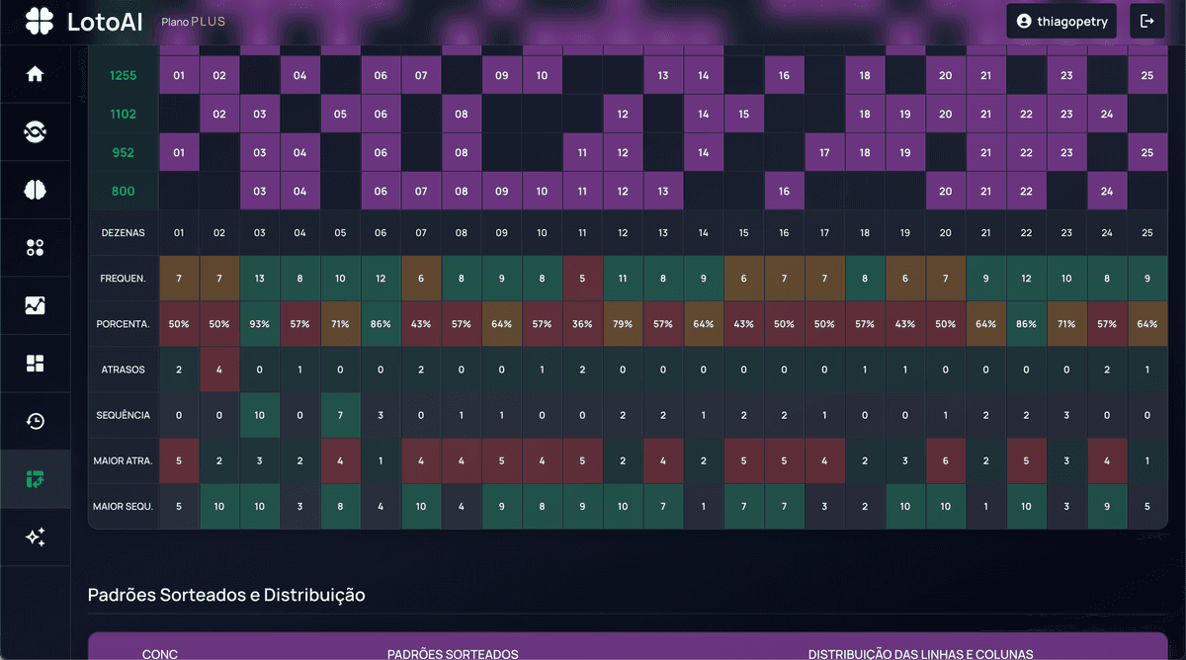1186x660 pixels.
Task: Open the brain icon in sidebar
Action: click(x=36, y=190)
